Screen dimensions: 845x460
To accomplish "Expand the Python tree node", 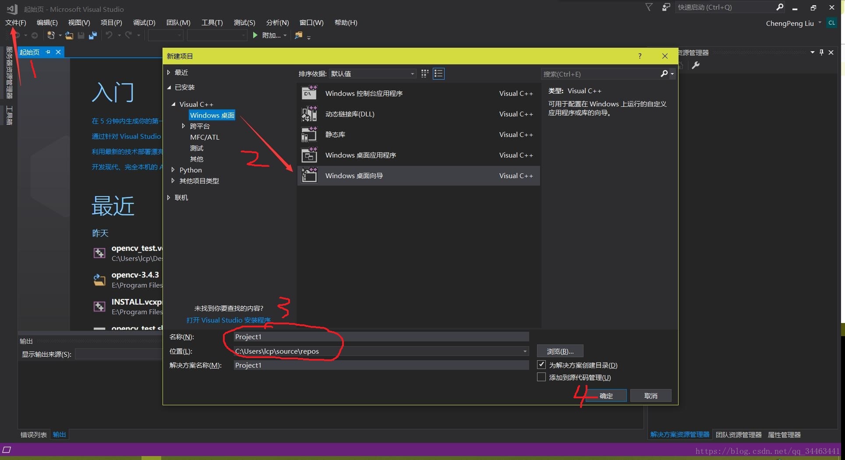I will click(173, 170).
